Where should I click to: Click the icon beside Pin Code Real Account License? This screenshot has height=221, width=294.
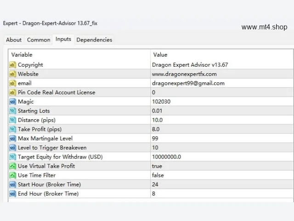[12, 93]
